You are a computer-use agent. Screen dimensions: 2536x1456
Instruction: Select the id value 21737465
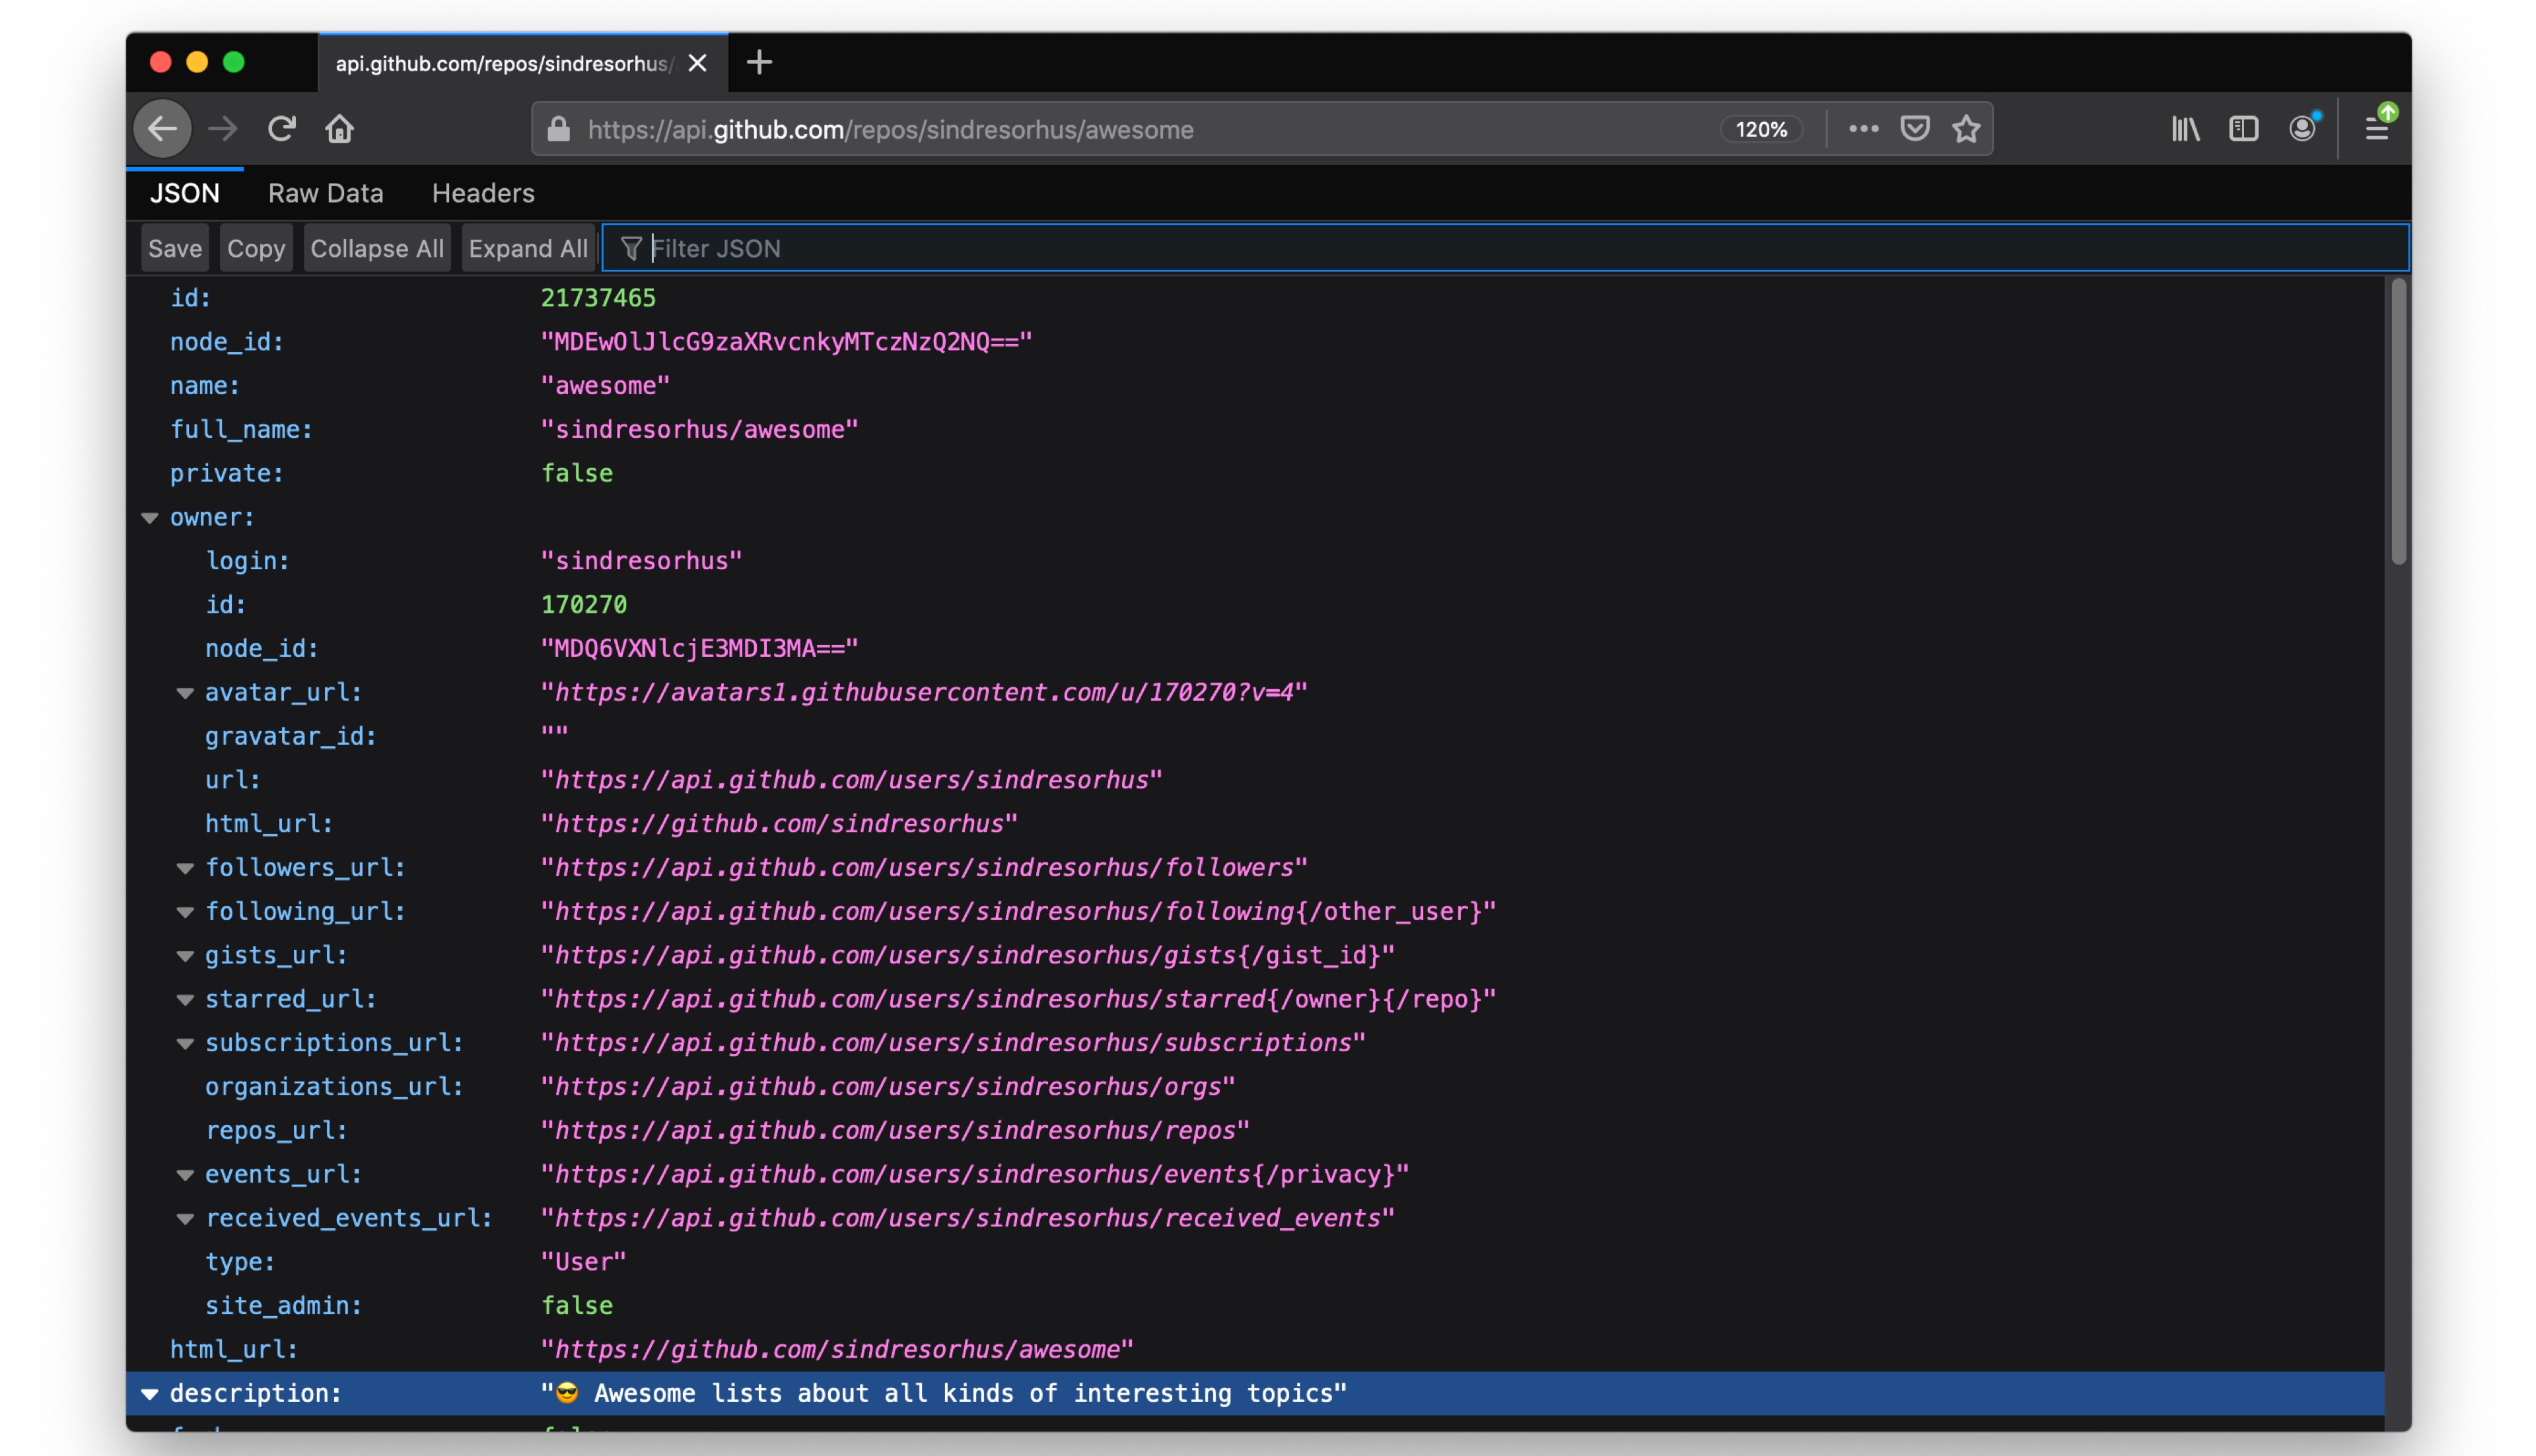[598, 298]
